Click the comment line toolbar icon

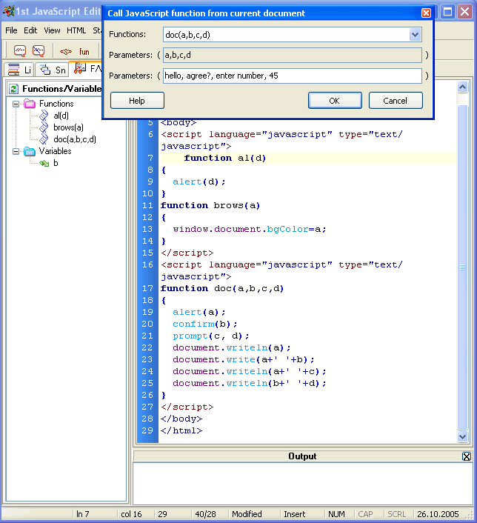click(x=20, y=50)
